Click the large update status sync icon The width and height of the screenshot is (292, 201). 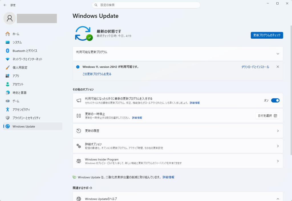[x=84, y=34]
